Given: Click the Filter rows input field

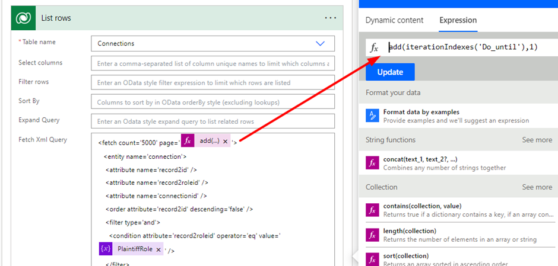Looking at the screenshot, I should 213,82.
